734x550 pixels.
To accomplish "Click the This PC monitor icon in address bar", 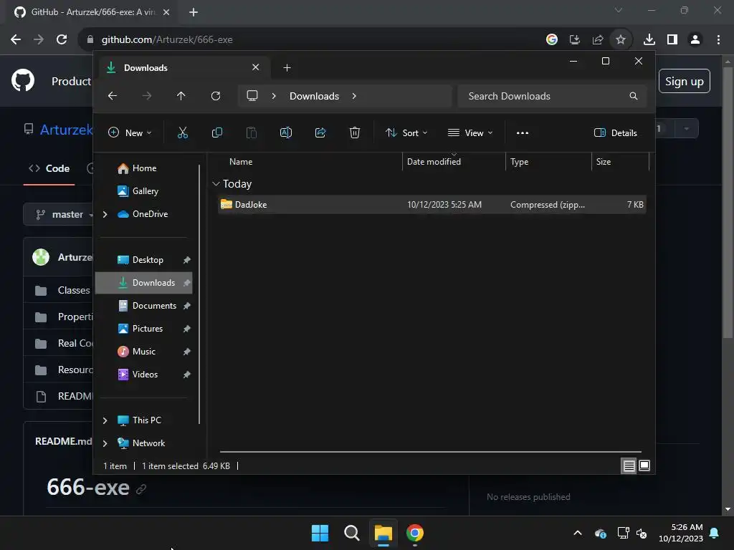I will click(x=252, y=96).
